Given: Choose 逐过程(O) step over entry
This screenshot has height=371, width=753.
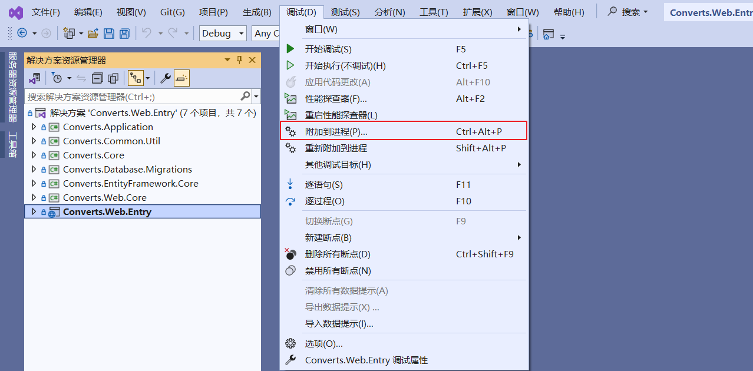Looking at the screenshot, I should [x=404, y=201].
